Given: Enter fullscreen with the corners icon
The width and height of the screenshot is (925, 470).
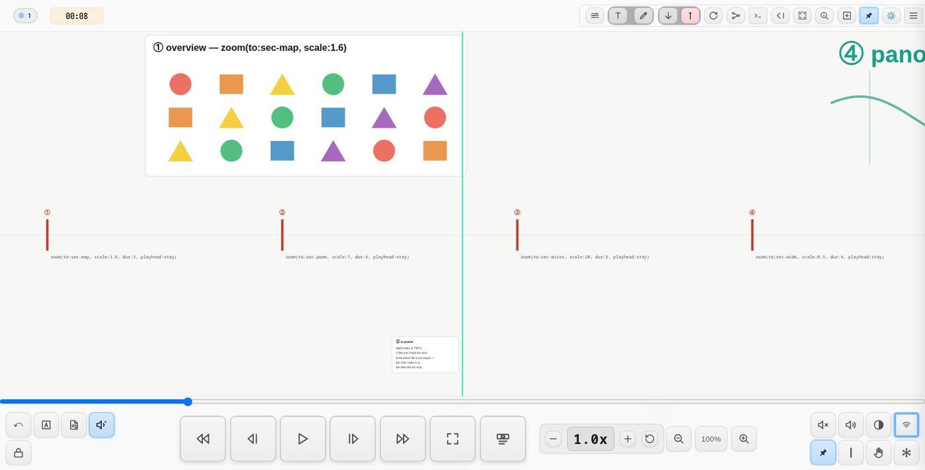Looking at the screenshot, I should click(453, 439).
